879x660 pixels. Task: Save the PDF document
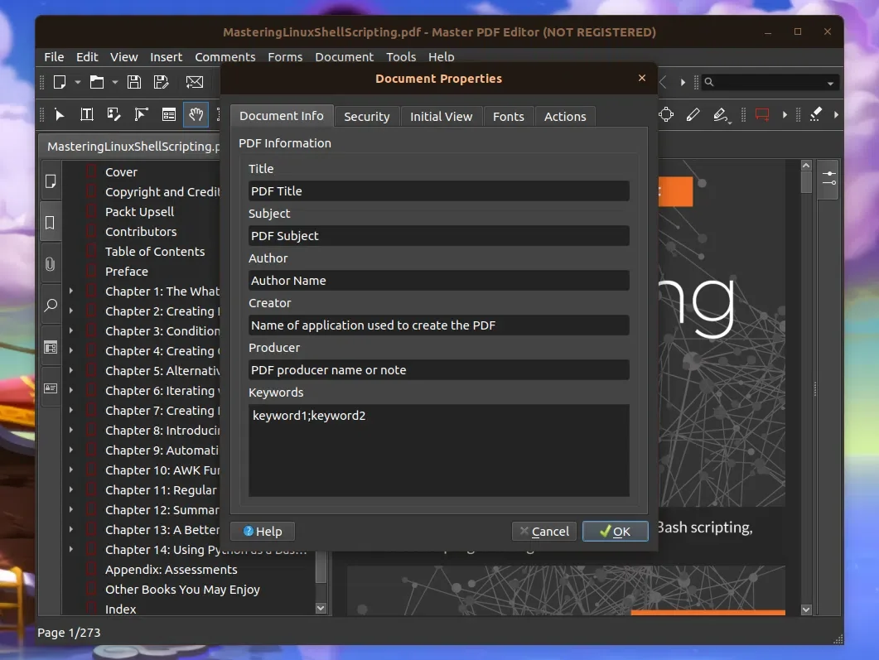pos(133,82)
